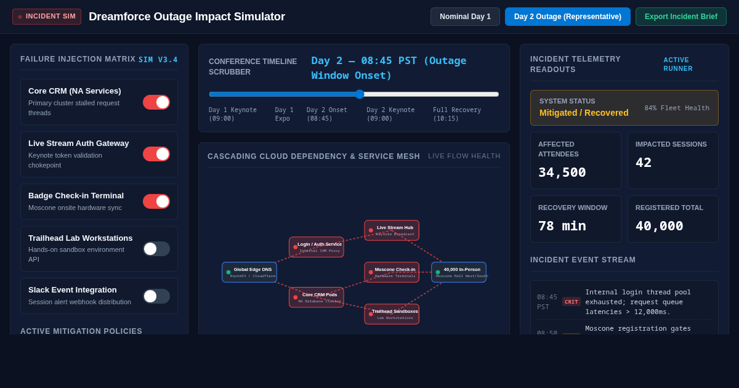Click the conference timeline scrubber handle
The width and height of the screenshot is (739, 388).
coord(360,94)
